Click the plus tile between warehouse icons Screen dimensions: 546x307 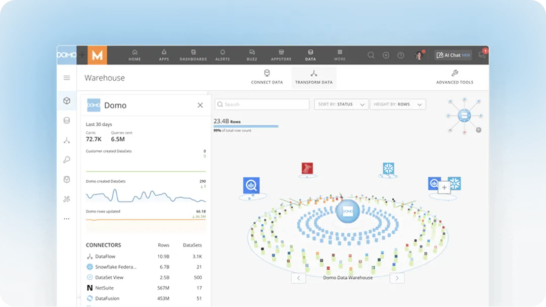tap(444, 187)
